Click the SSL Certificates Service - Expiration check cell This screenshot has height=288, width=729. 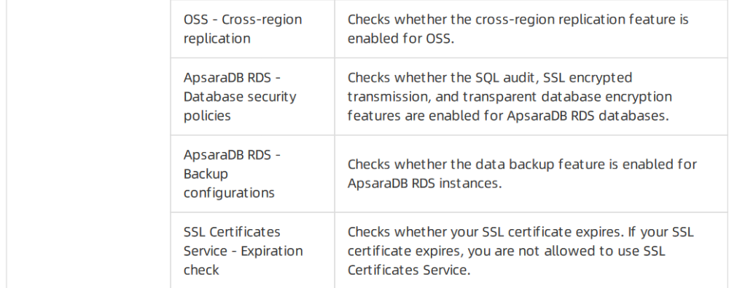(x=252, y=250)
